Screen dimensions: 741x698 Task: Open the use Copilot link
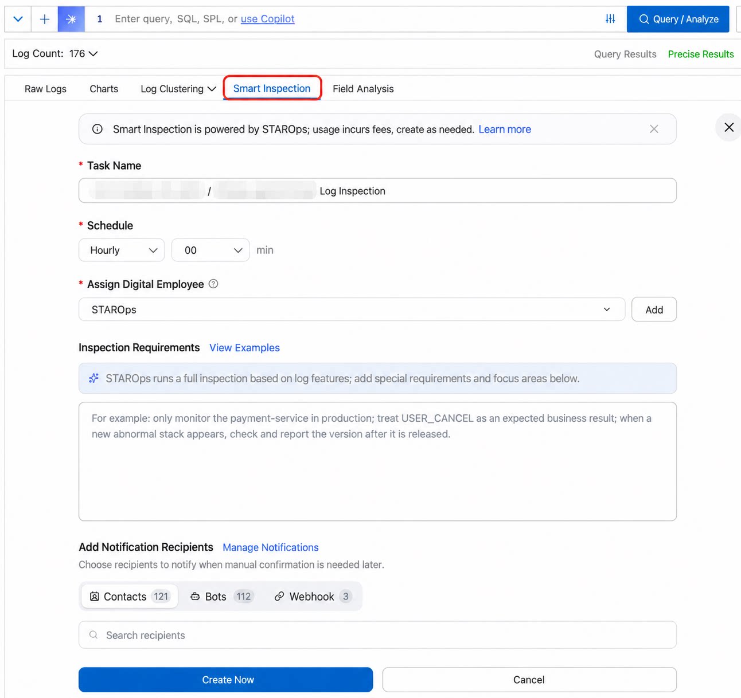[x=267, y=19]
